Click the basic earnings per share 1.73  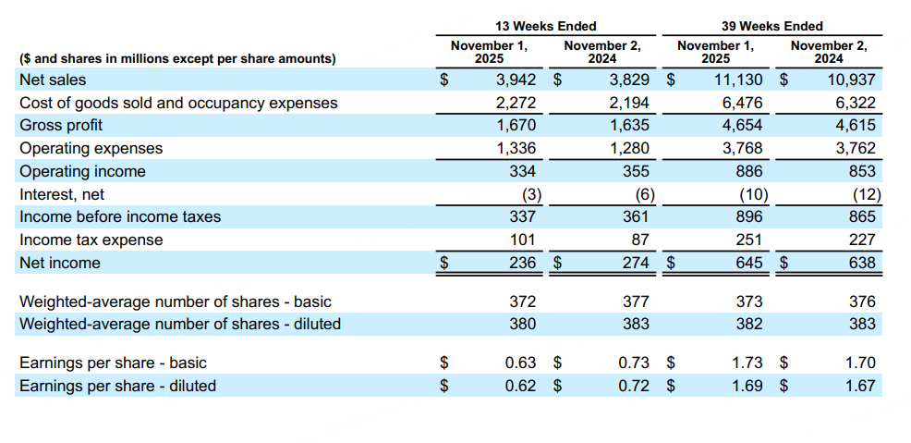pos(747,363)
